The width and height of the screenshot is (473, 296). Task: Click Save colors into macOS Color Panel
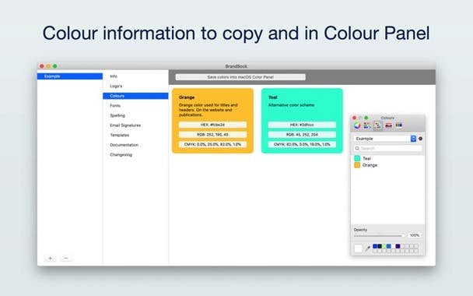click(x=240, y=77)
